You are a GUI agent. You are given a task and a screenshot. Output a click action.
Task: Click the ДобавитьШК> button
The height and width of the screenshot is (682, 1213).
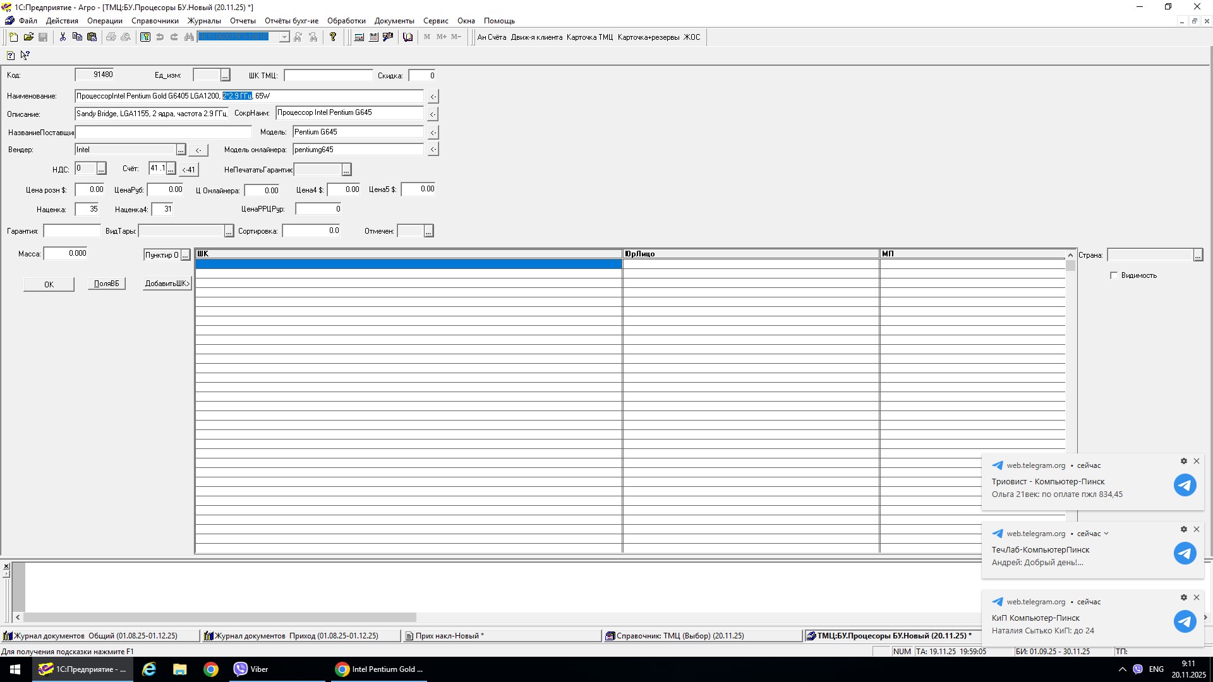tap(167, 284)
